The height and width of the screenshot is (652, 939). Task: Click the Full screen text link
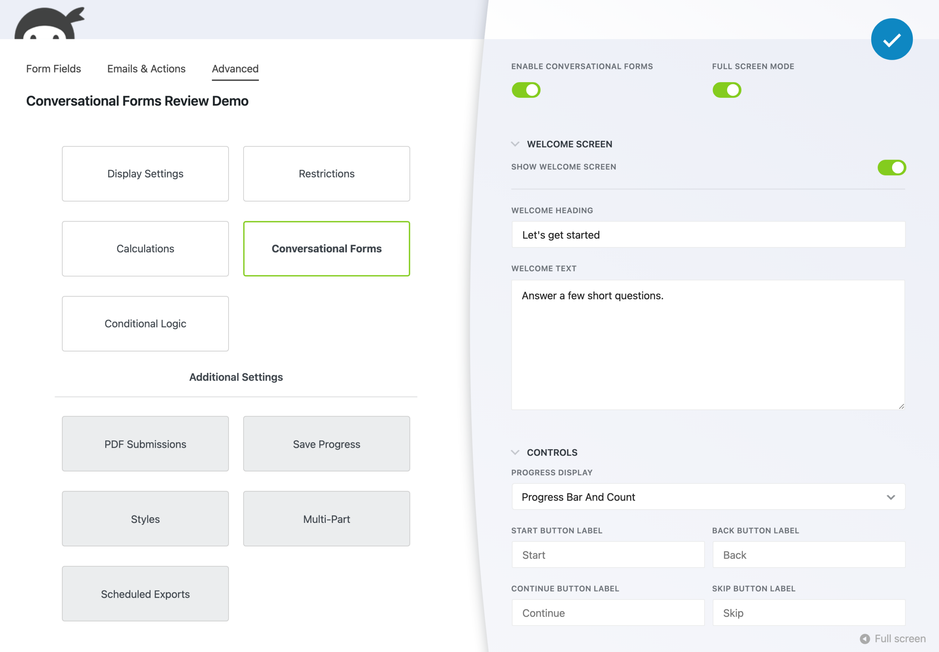pos(900,638)
